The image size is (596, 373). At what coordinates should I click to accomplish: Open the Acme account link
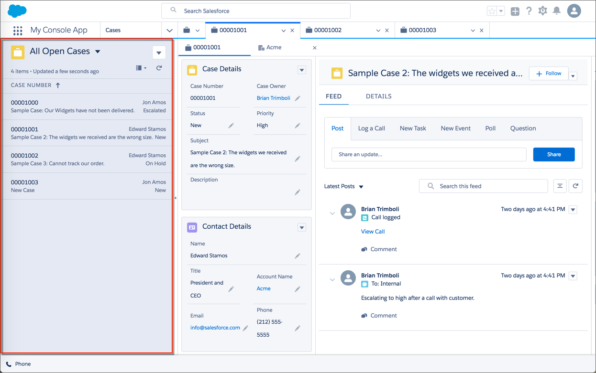[x=264, y=288]
